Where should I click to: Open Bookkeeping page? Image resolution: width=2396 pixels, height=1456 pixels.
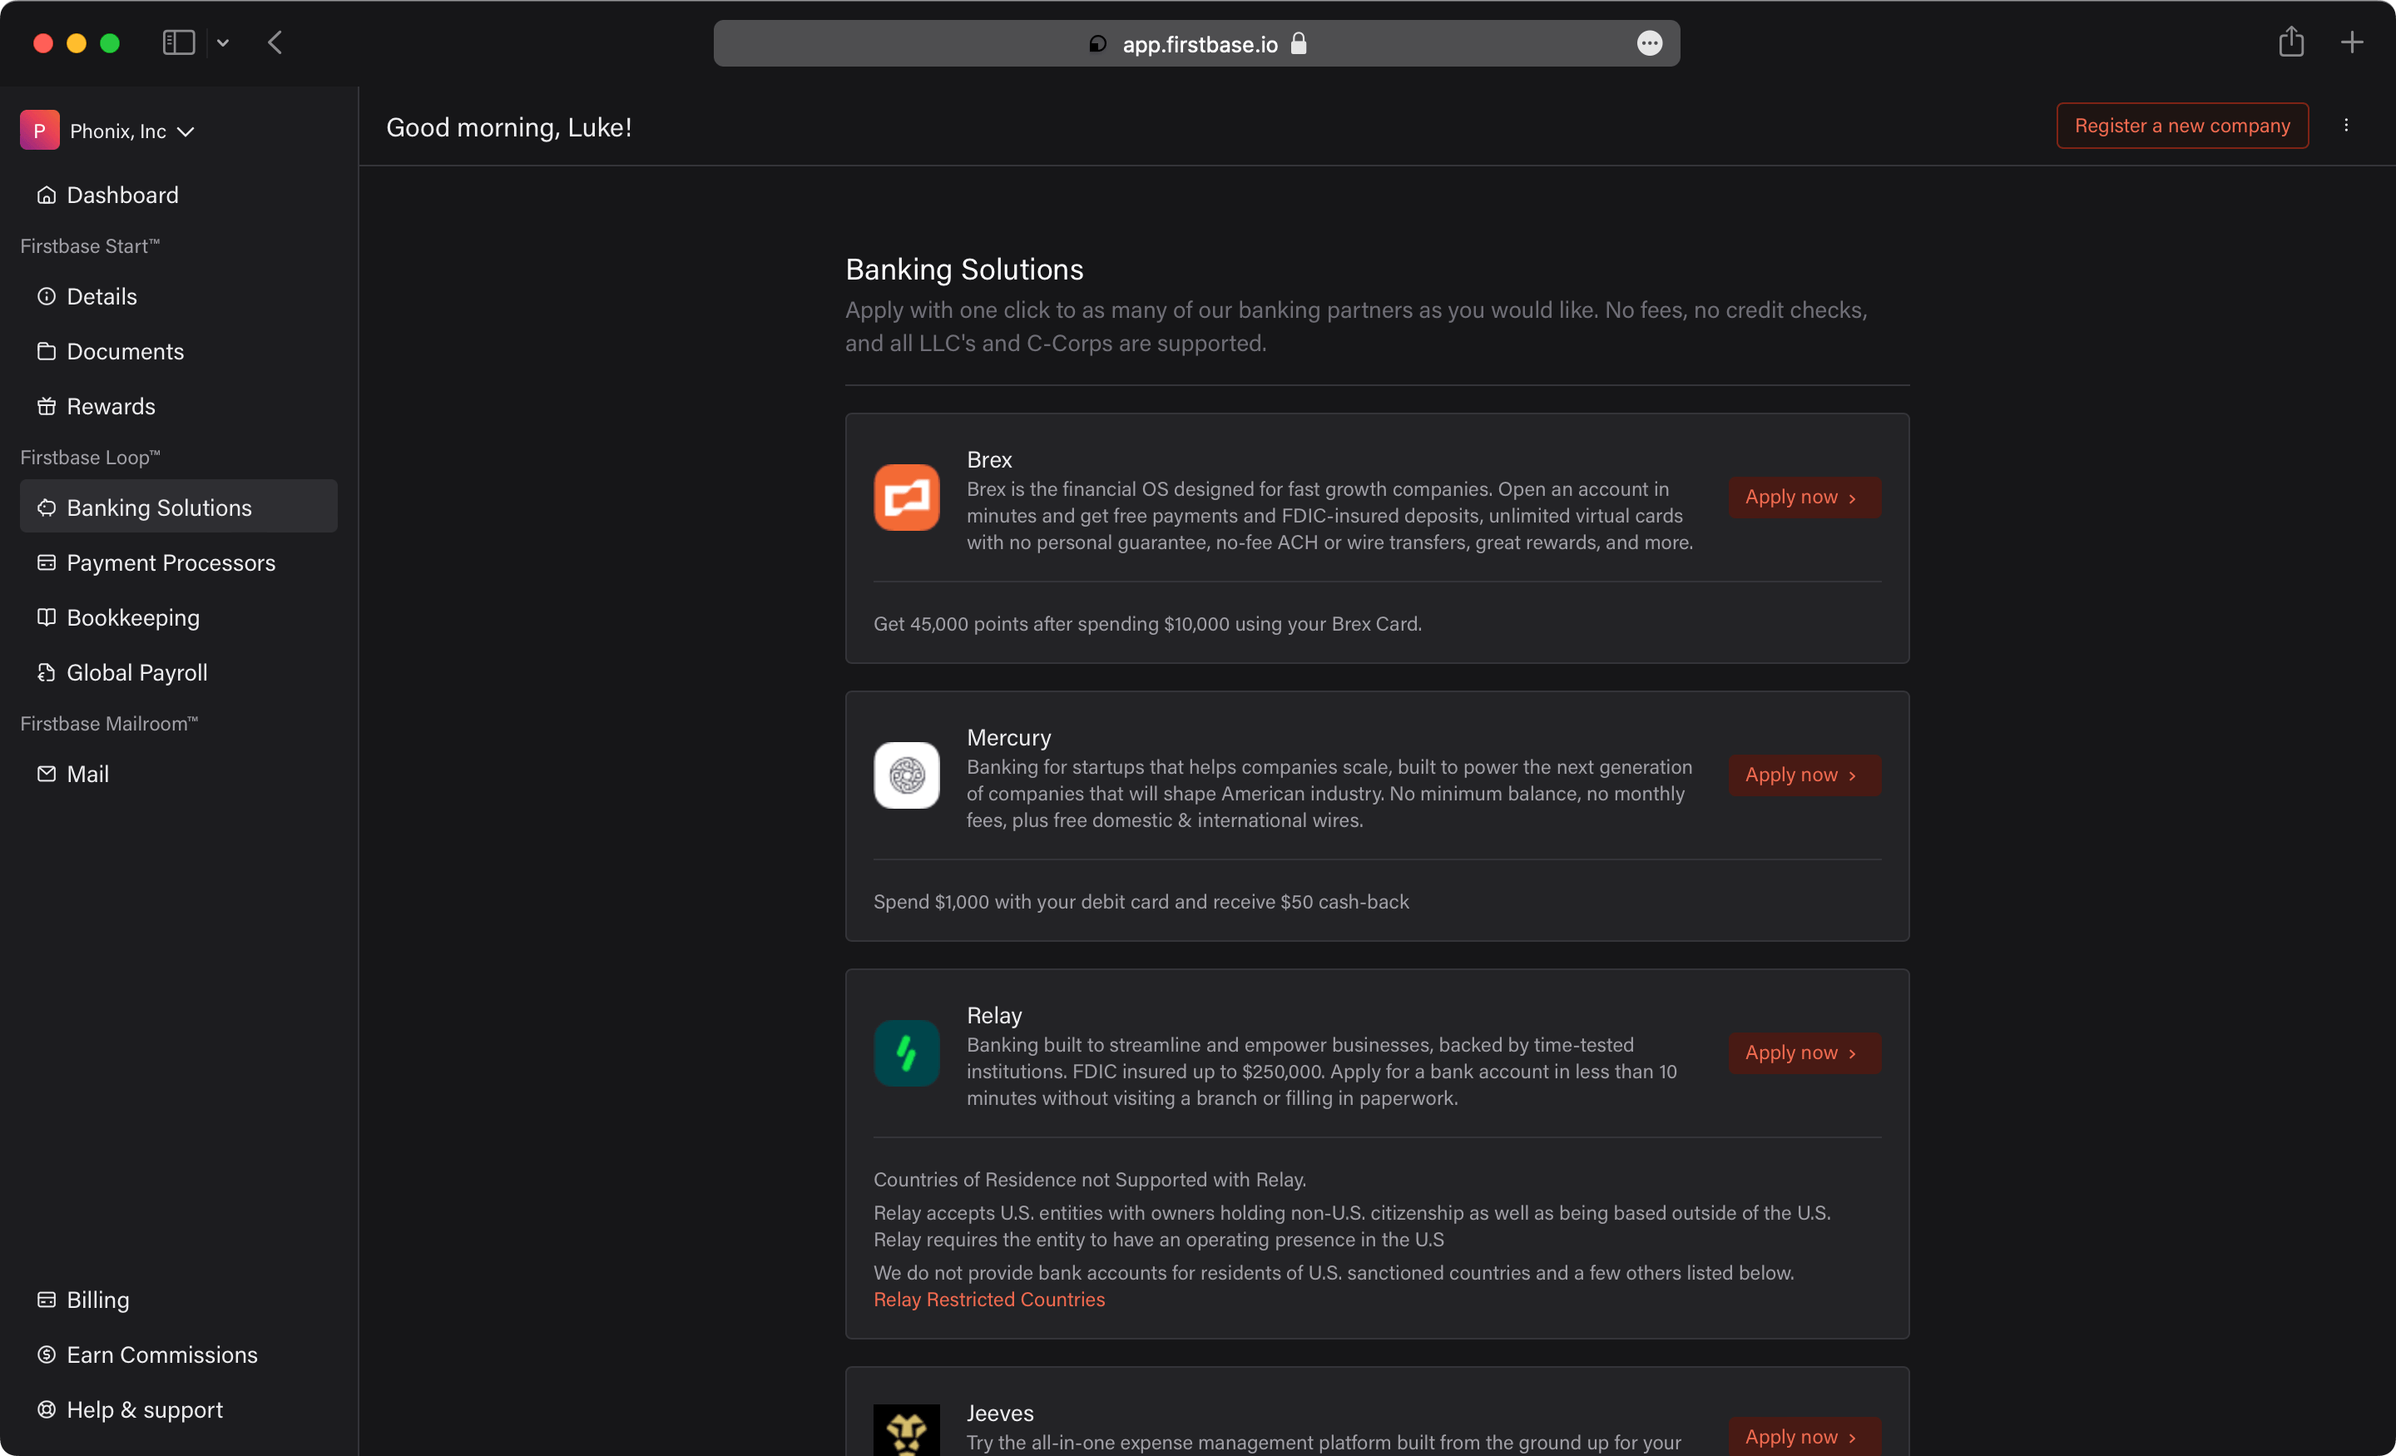(178, 617)
